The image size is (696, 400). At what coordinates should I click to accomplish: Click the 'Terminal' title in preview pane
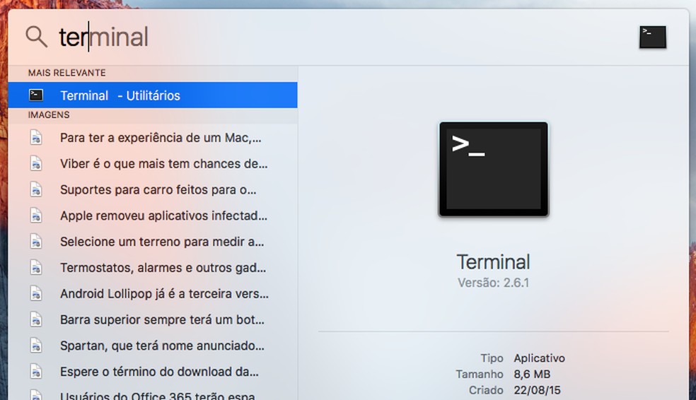coord(493,262)
